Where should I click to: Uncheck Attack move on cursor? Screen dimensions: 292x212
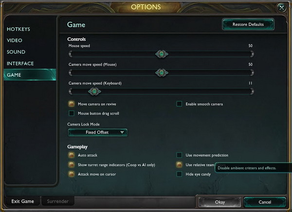coord(72,174)
